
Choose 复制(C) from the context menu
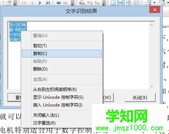point(62,54)
